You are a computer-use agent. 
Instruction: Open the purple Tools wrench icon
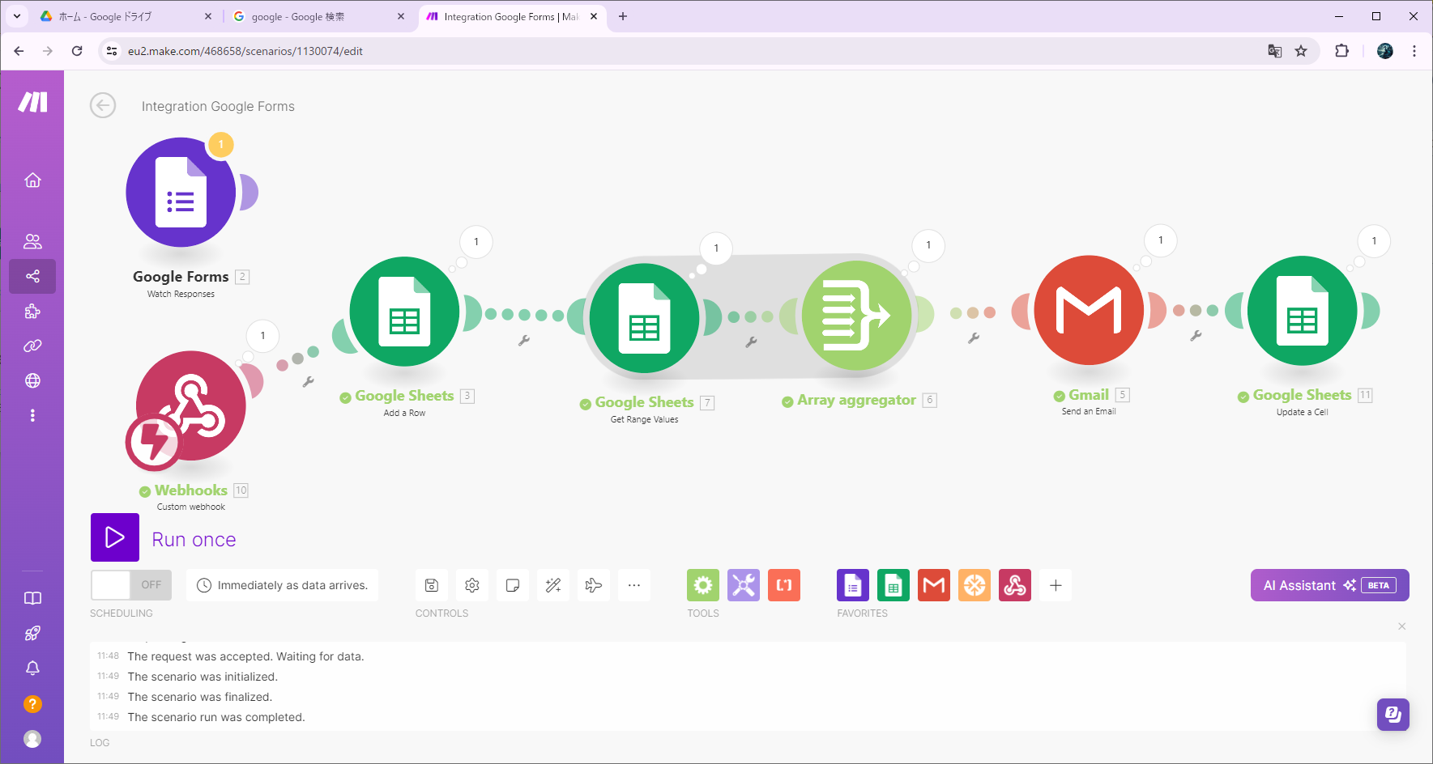(x=744, y=585)
